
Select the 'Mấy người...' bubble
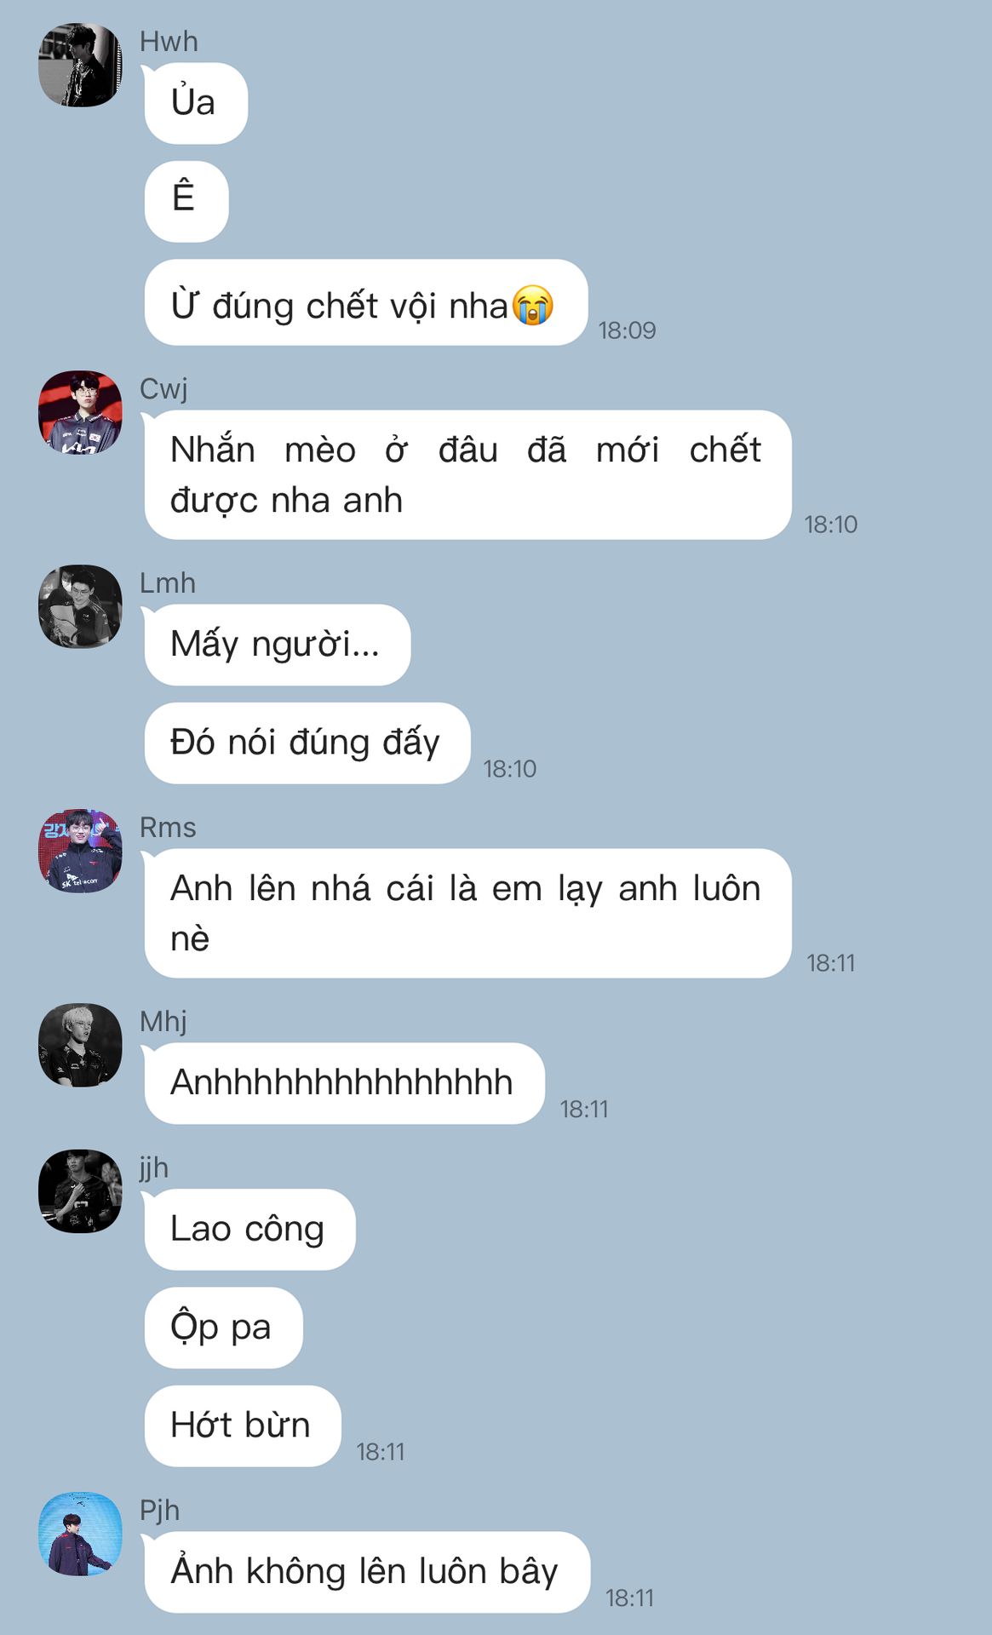[278, 645]
